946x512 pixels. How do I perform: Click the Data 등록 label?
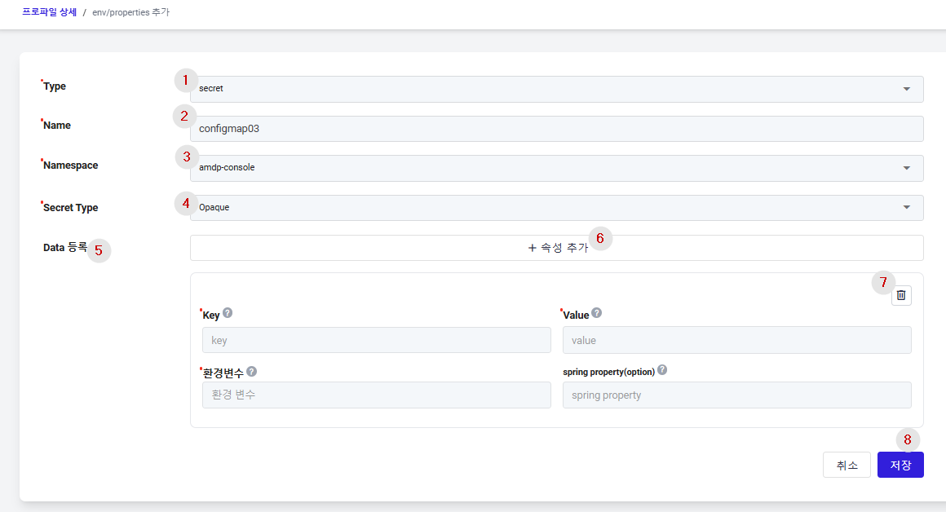point(65,247)
